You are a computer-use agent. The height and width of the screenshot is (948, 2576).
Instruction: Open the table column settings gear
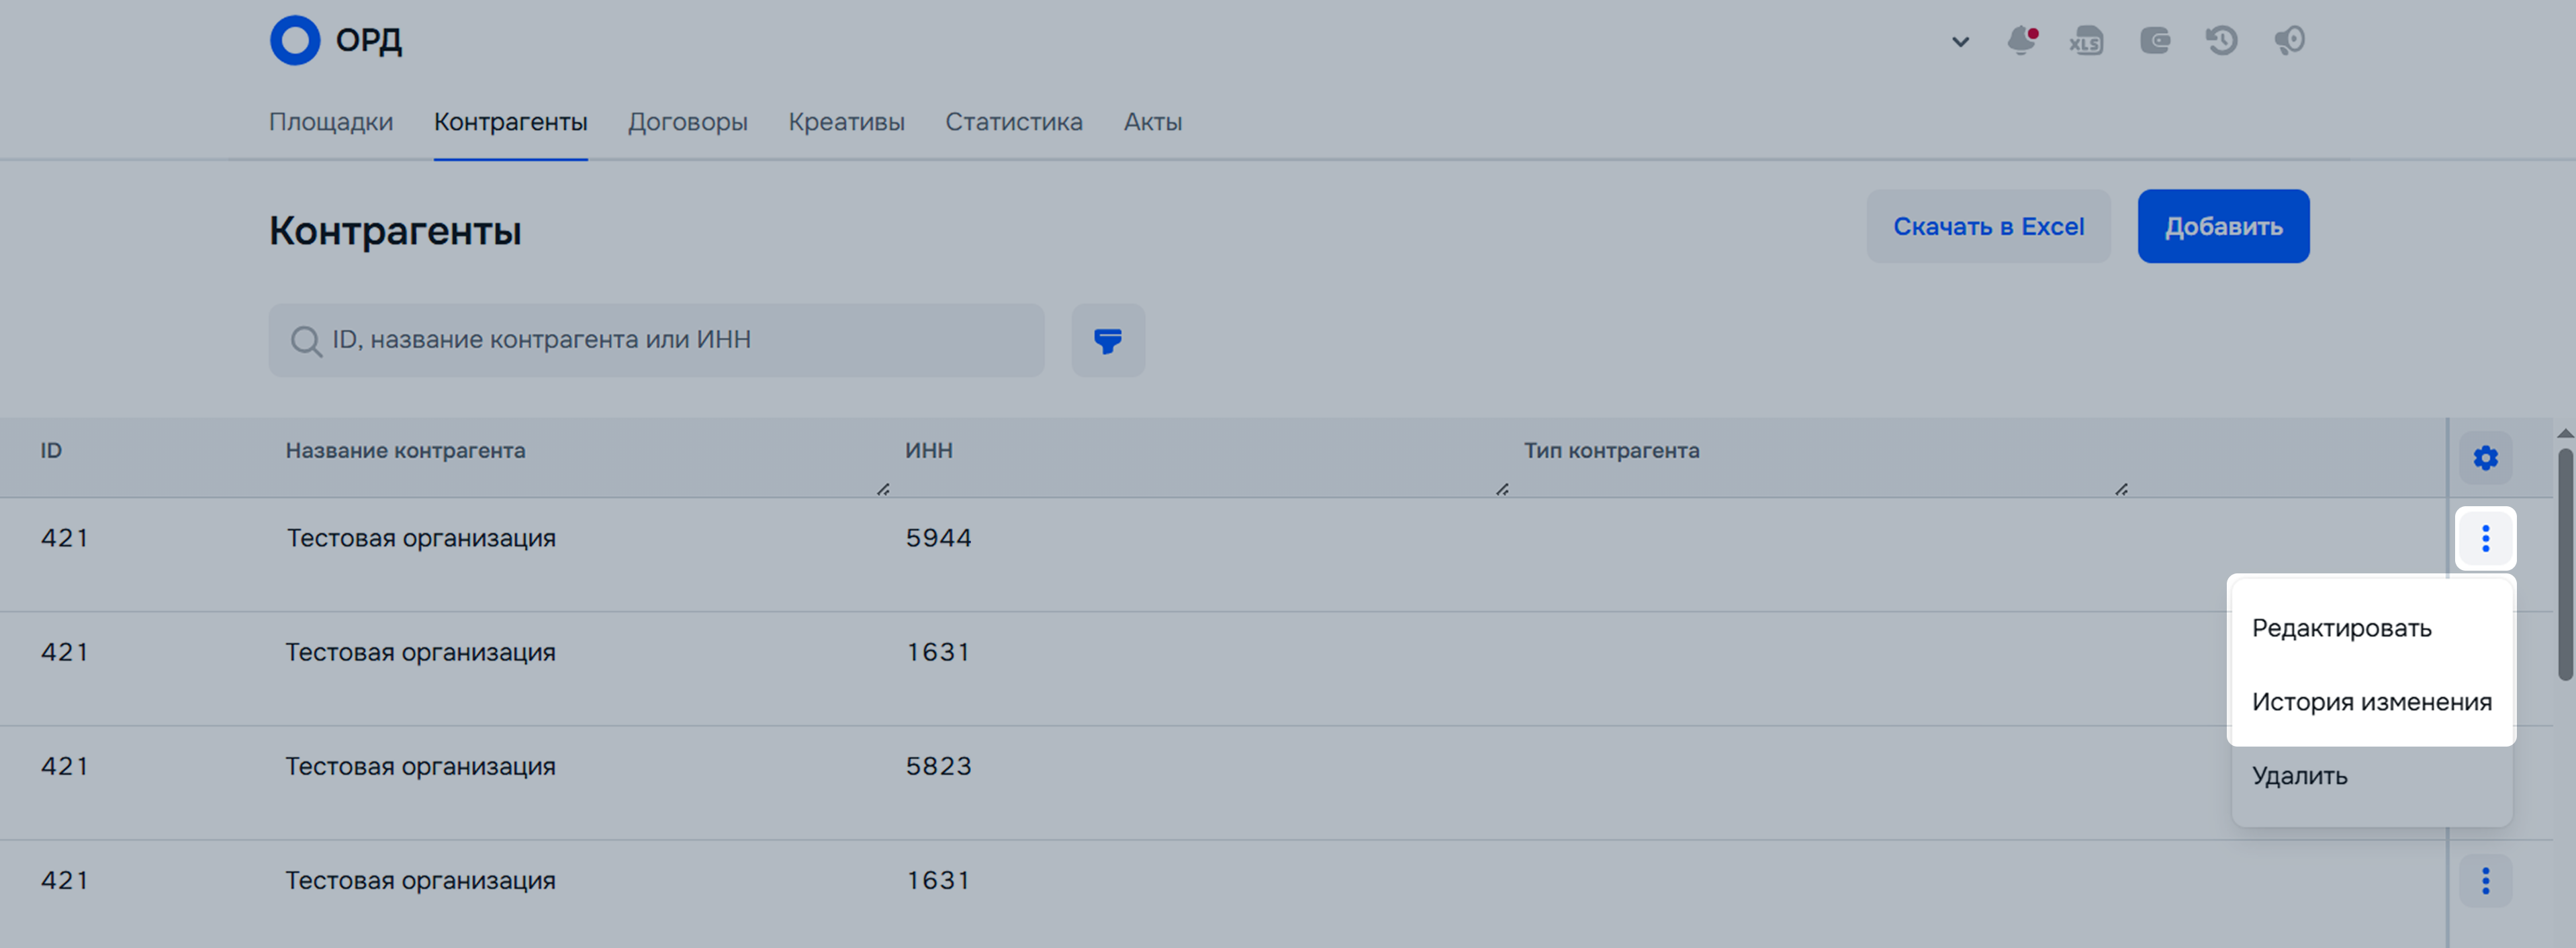[x=2485, y=458]
